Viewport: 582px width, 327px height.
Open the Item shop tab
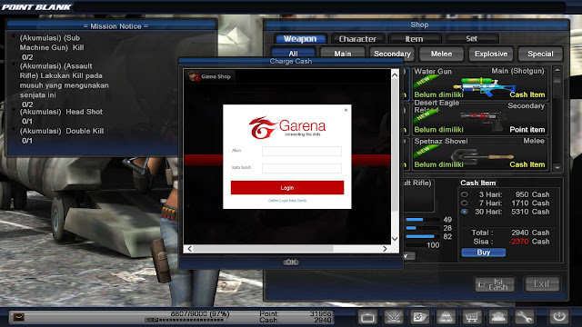tap(415, 38)
